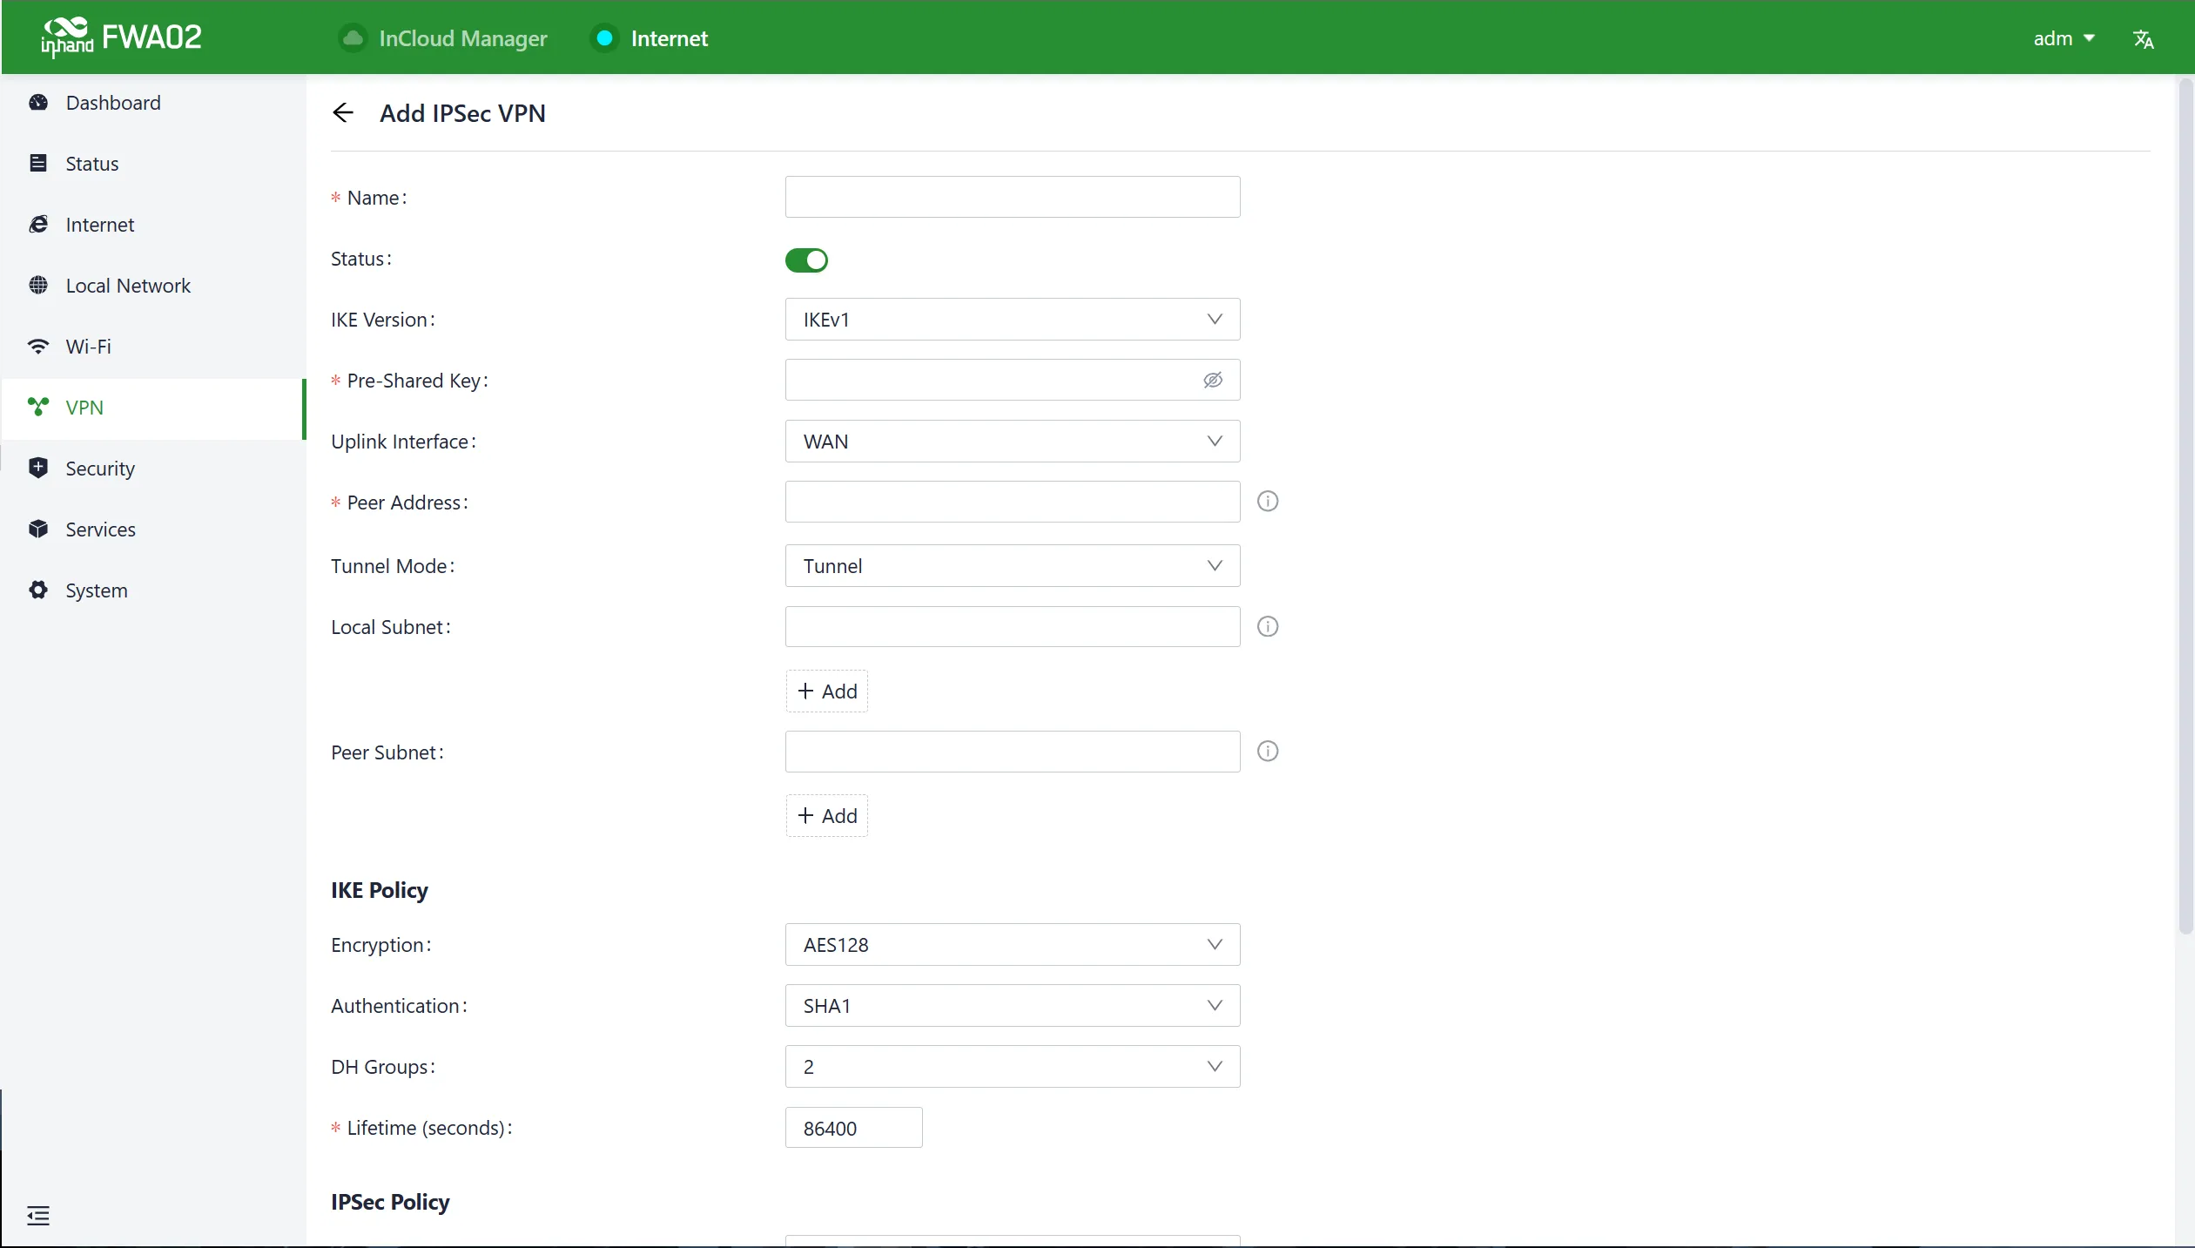
Task: Click the InHand FWA02 logo
Action: [121, 37]
